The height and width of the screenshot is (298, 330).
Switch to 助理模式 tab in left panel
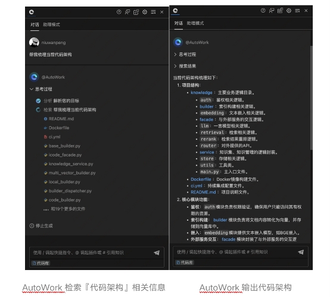point(52,24)
